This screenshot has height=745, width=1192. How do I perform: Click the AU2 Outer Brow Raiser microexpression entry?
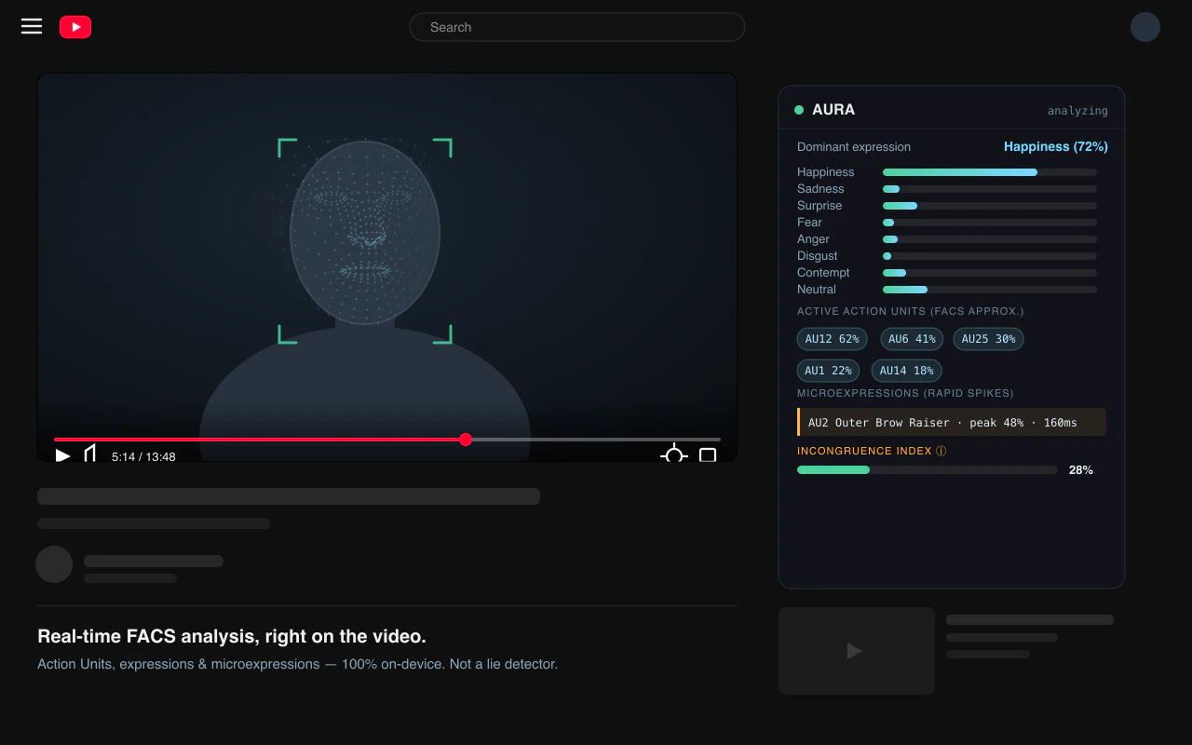point(952,422)
